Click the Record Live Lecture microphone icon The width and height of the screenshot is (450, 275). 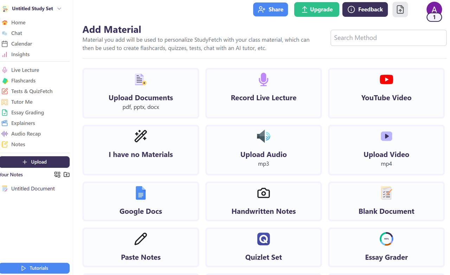click(263, 80)
